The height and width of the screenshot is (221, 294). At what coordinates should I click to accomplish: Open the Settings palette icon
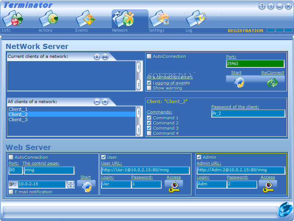click(159, 19)
